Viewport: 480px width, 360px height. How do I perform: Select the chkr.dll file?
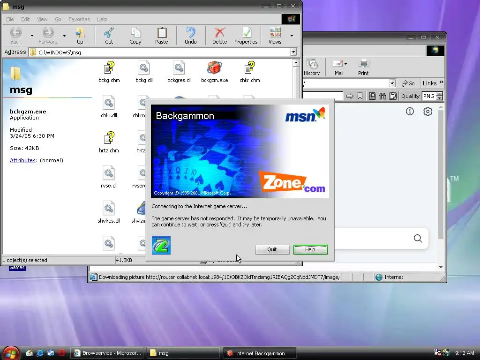[109, 107]
